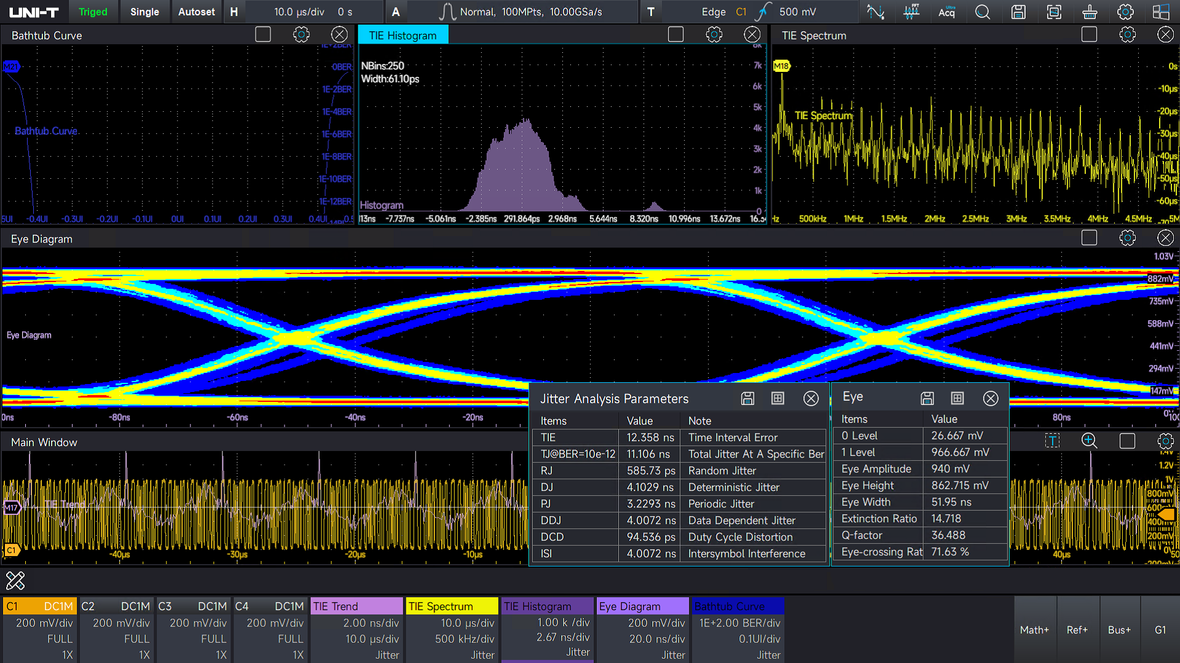Toggle the square box on Eye Diagram panel
The width and height of the screenshot is (1180, 663).
(1089, 238)
